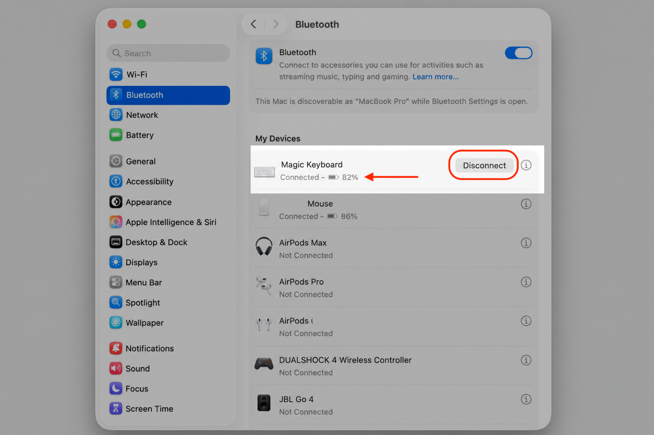Select the AirPods Pro device row
The height and width of the screenshot is (435, 654).
coord(394,287)
